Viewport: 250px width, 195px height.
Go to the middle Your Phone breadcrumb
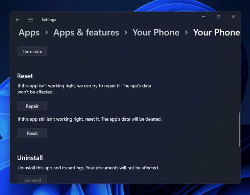pyautogui.click(x=156, y=33)
